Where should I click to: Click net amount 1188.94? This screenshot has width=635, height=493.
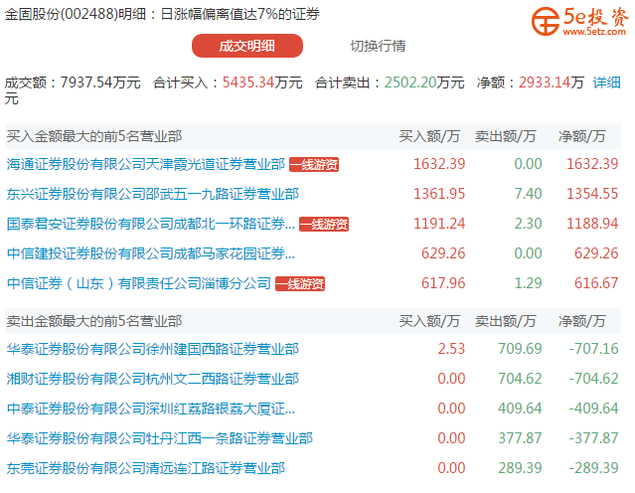(x=592, y=224)
